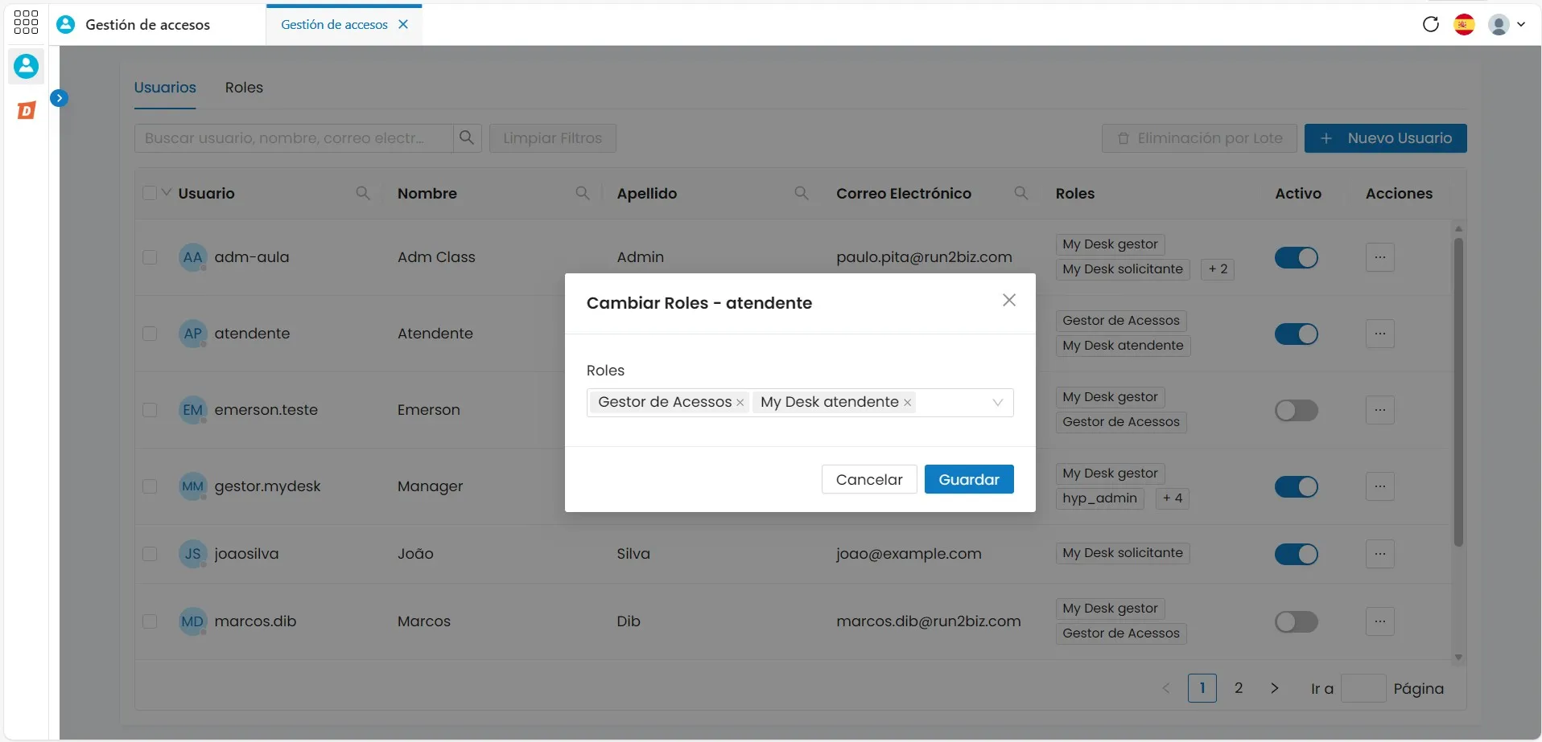
Task: Toggle active switch for joaosilva
Action: (x=1297, y=554)
